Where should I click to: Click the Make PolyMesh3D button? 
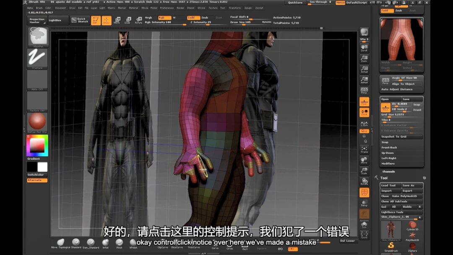407,196
